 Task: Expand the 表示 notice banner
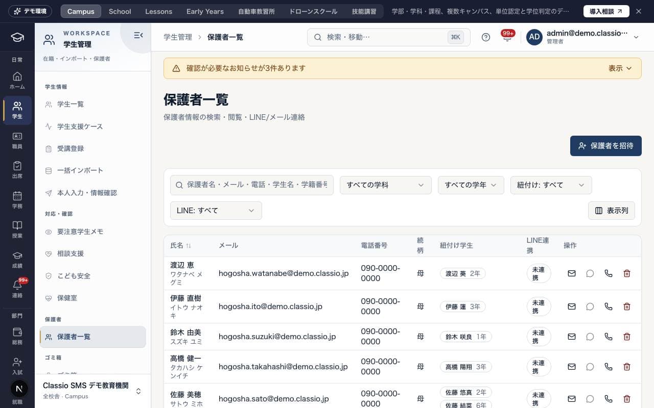pyautogui.click(x=620, y=68)
